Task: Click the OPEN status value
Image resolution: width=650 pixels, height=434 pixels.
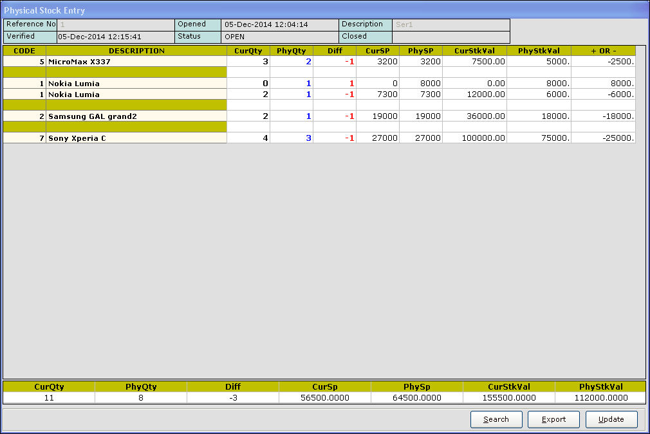Action: pos(280,37)
